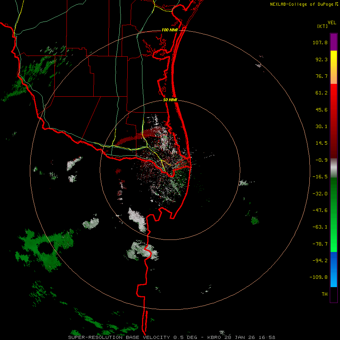Click the 100 NMI range ring label
This screenshot has height=340, width=340.
point(170,30)
